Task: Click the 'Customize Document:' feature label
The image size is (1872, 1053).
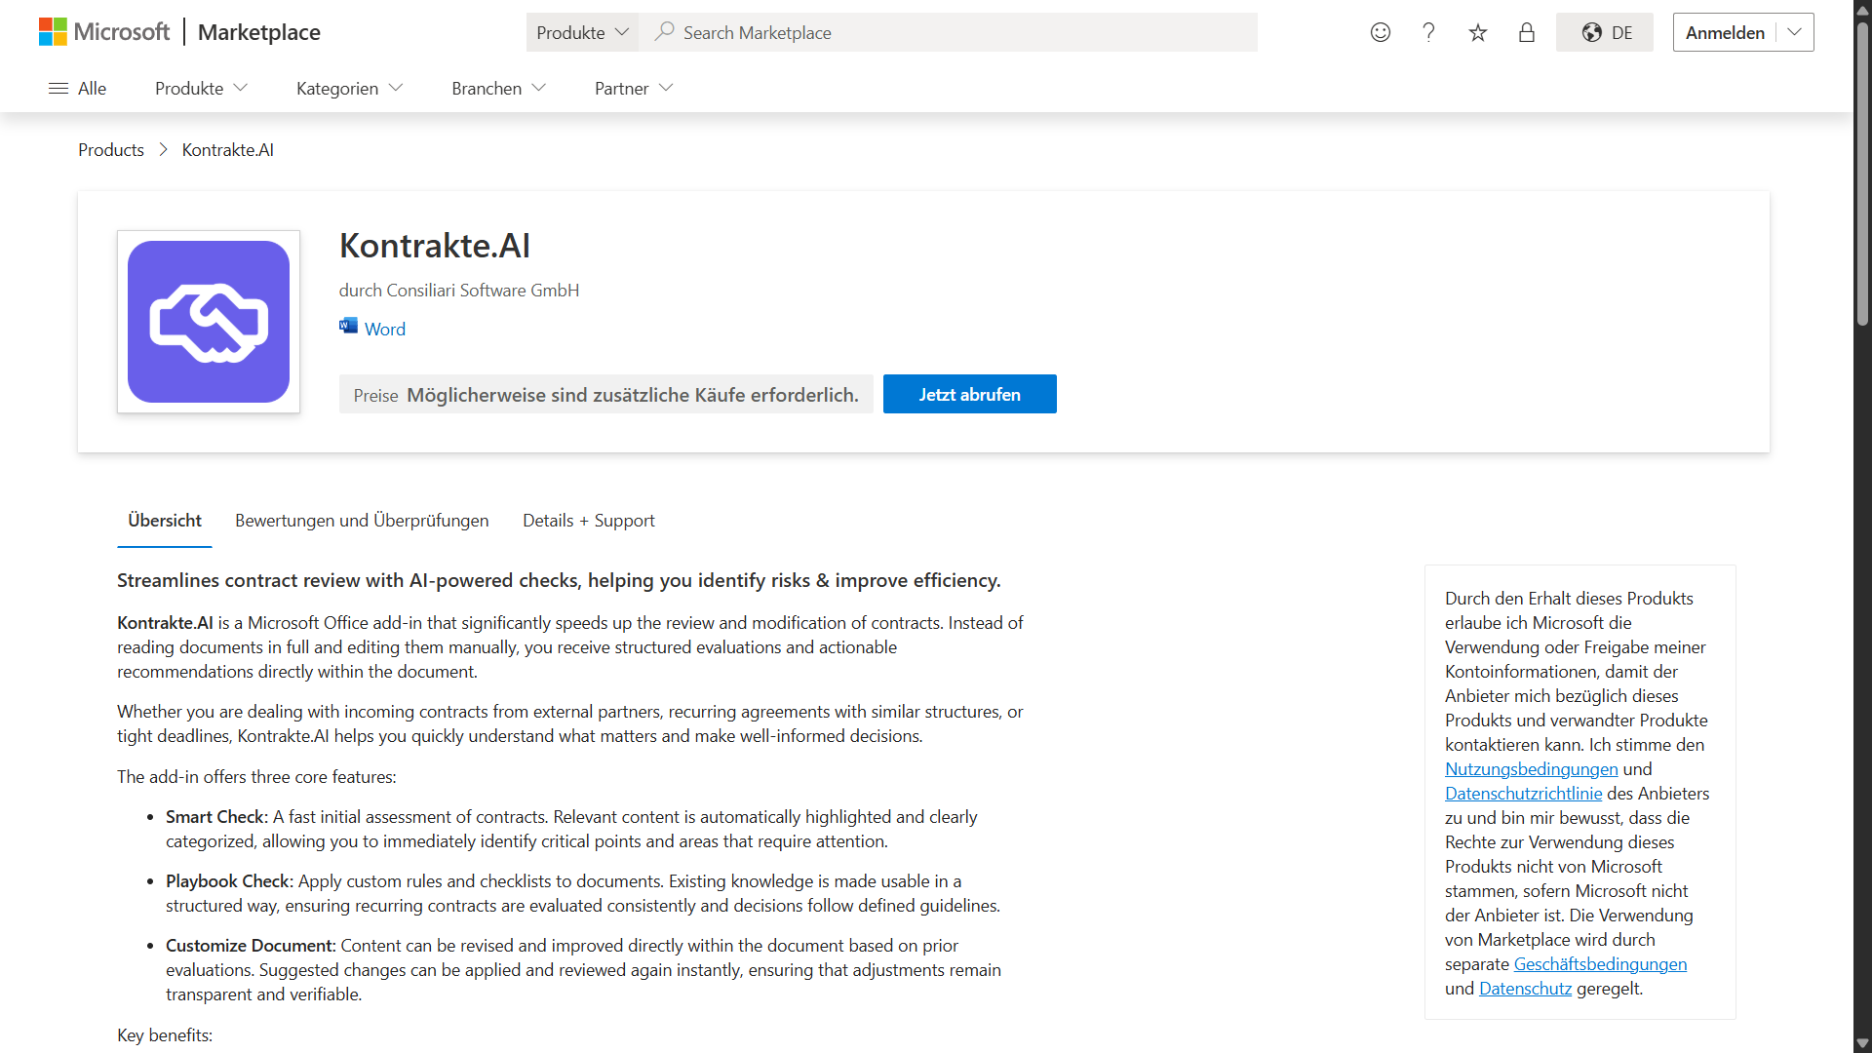Action: pyautogui.click(x=251, y=945)
